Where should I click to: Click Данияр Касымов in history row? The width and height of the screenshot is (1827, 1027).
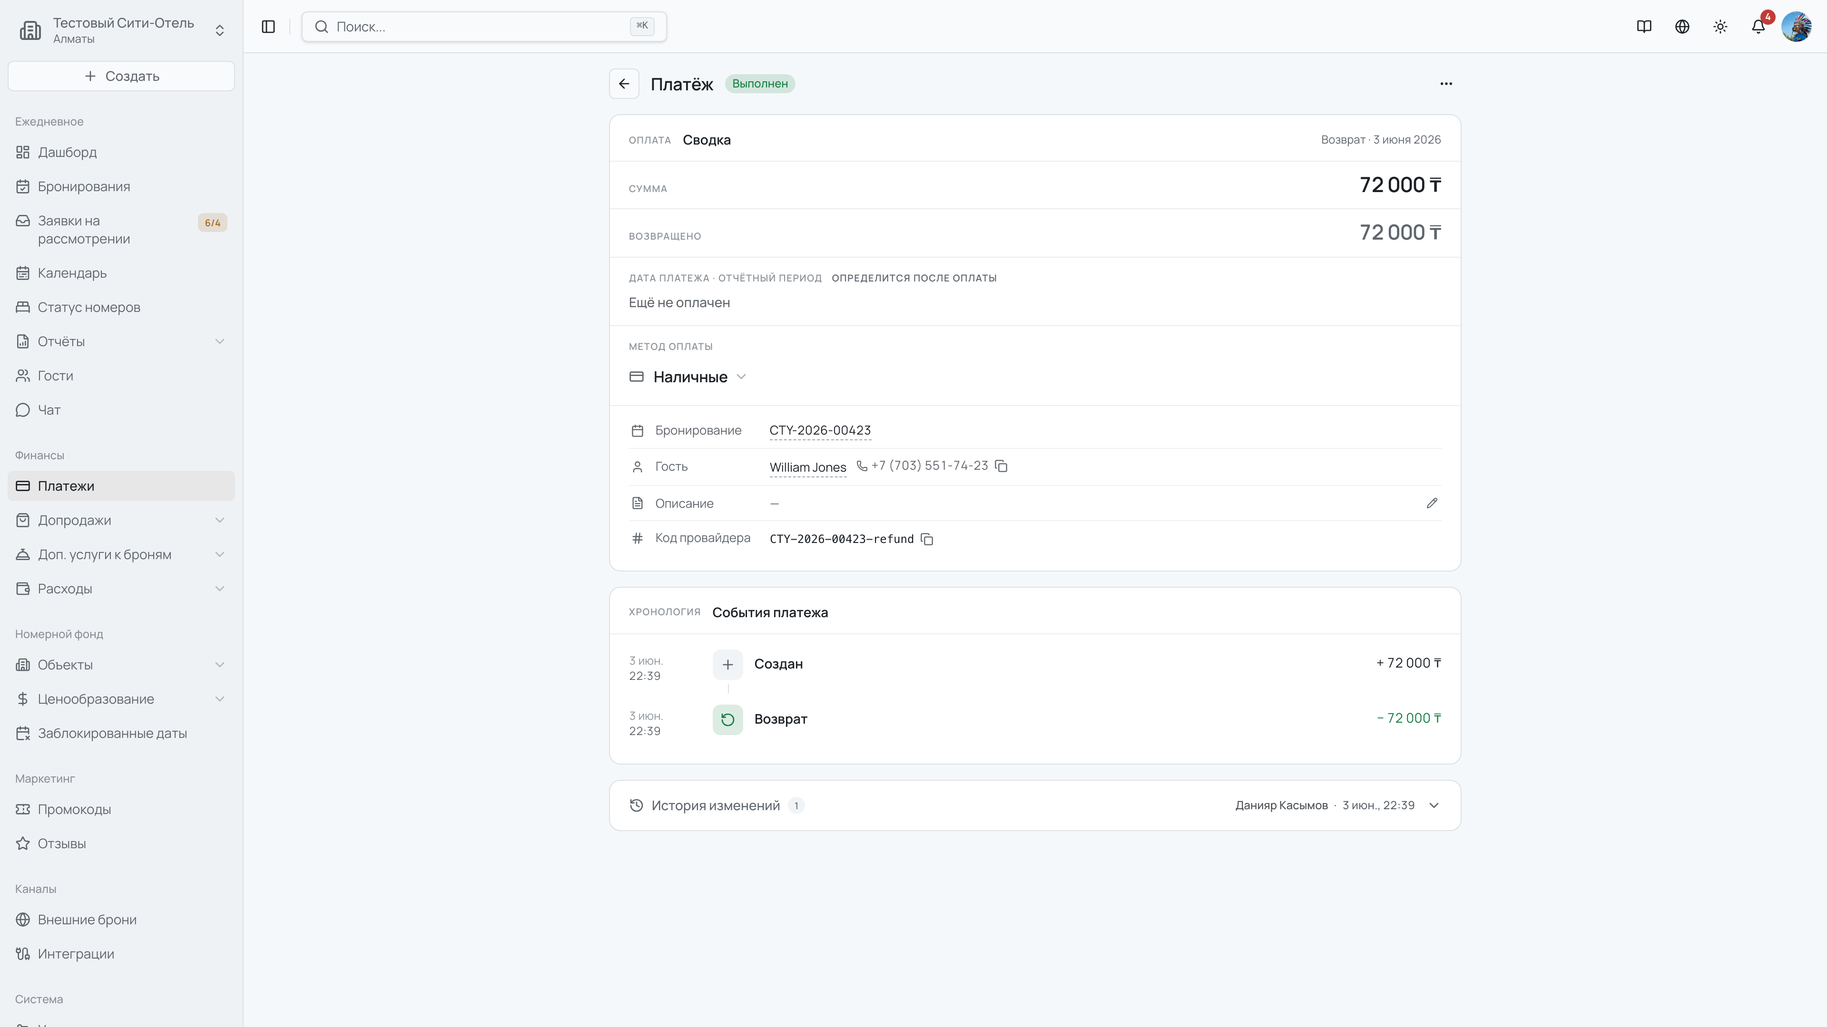1282,805
